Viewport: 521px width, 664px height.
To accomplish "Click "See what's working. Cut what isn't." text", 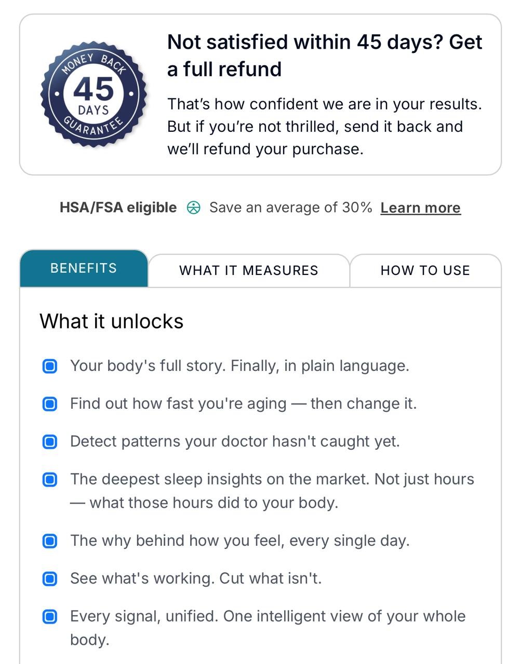I will click(196, 578).
